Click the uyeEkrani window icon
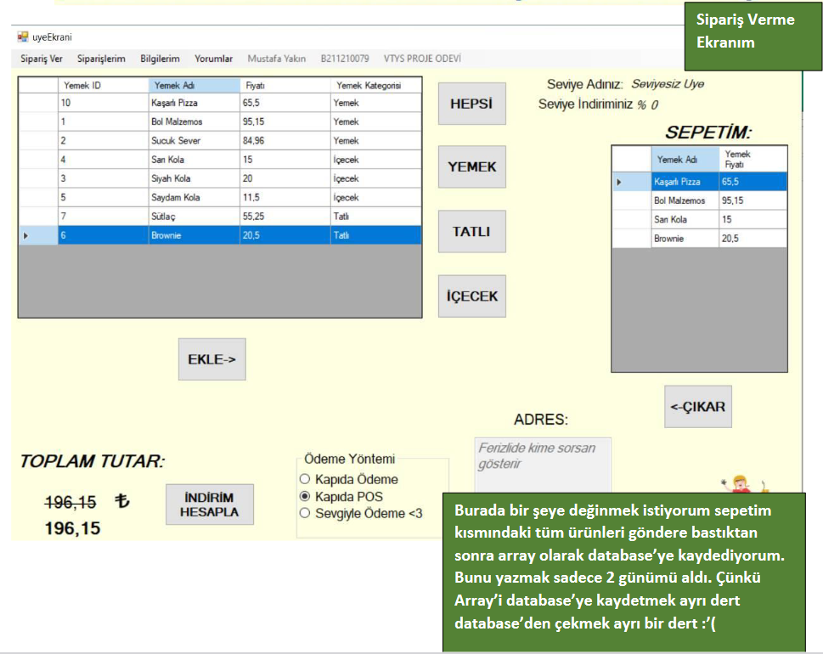The width and height of the screenshot is (823, 654). tap(23, 37)
